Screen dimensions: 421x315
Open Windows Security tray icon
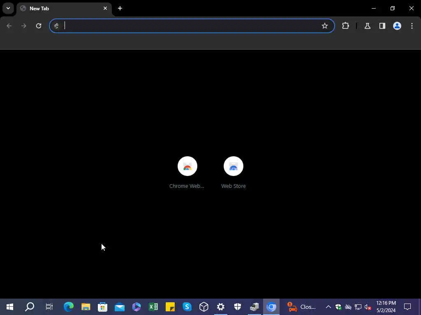(338, 307)
